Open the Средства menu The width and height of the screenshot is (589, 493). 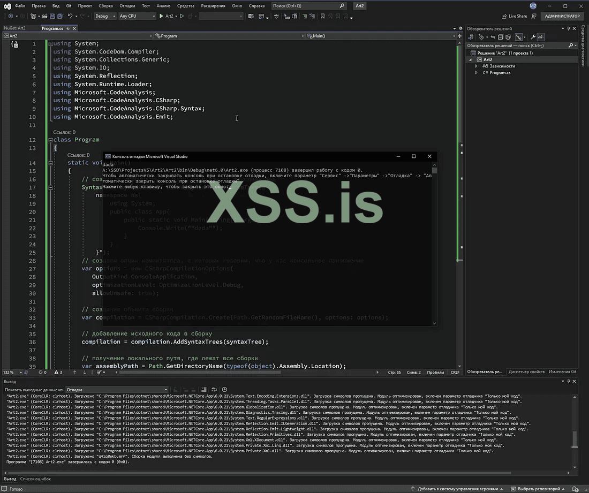coord(186,6)
